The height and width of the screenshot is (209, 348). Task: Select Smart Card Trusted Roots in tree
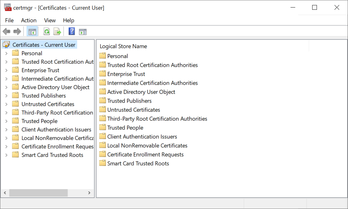pos(52,155)
